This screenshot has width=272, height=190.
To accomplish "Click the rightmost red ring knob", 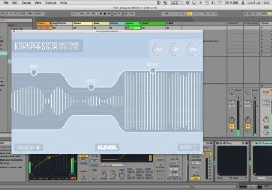I will 193,50.
